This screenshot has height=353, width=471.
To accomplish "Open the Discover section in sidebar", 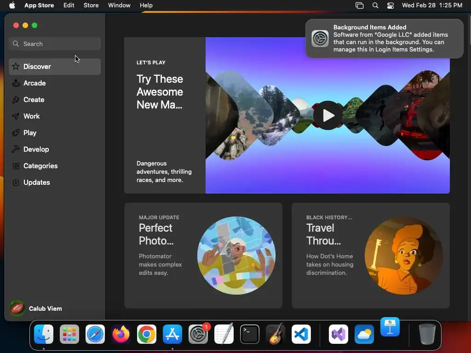I will point(55,67).
